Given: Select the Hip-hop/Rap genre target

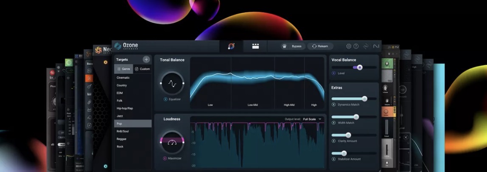Looking at the screenshot, I should pyautogui.click(x=133, y=108).
